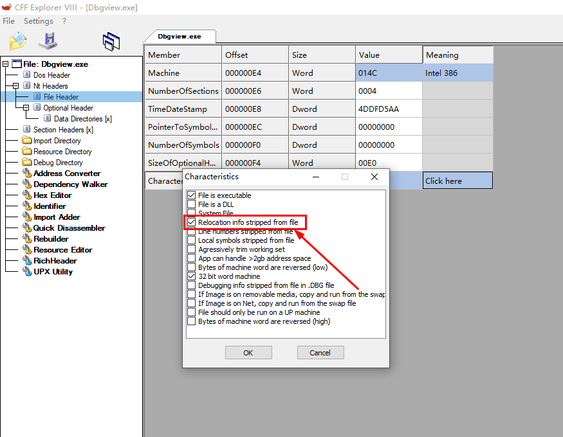Toggle Relocation info stripped from file

pos(191,222)
